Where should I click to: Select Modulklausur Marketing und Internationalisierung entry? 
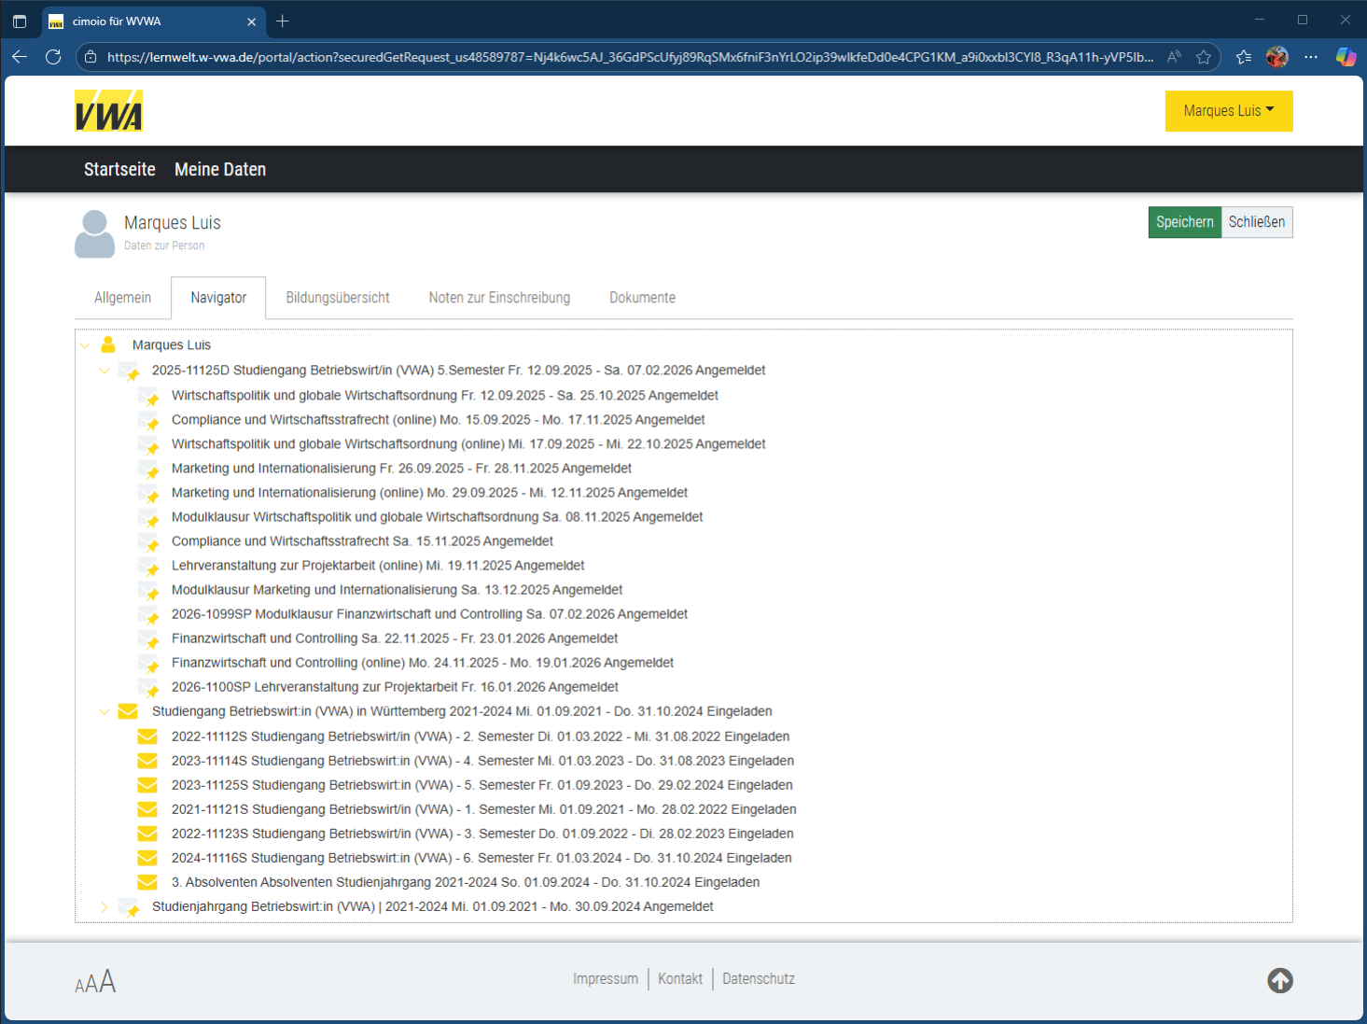[x=397, y=590]
